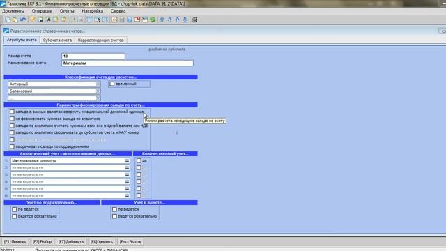This screenshot has width=446, height=251.
Task: Open selection list for analytics row 5
Action: (127, 189)
